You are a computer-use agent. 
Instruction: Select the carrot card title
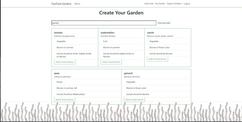tap(150, 33)
